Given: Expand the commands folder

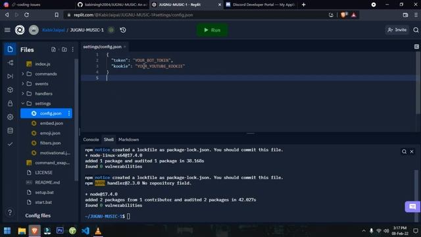Looking at the screenshot, I should (46, 74).
